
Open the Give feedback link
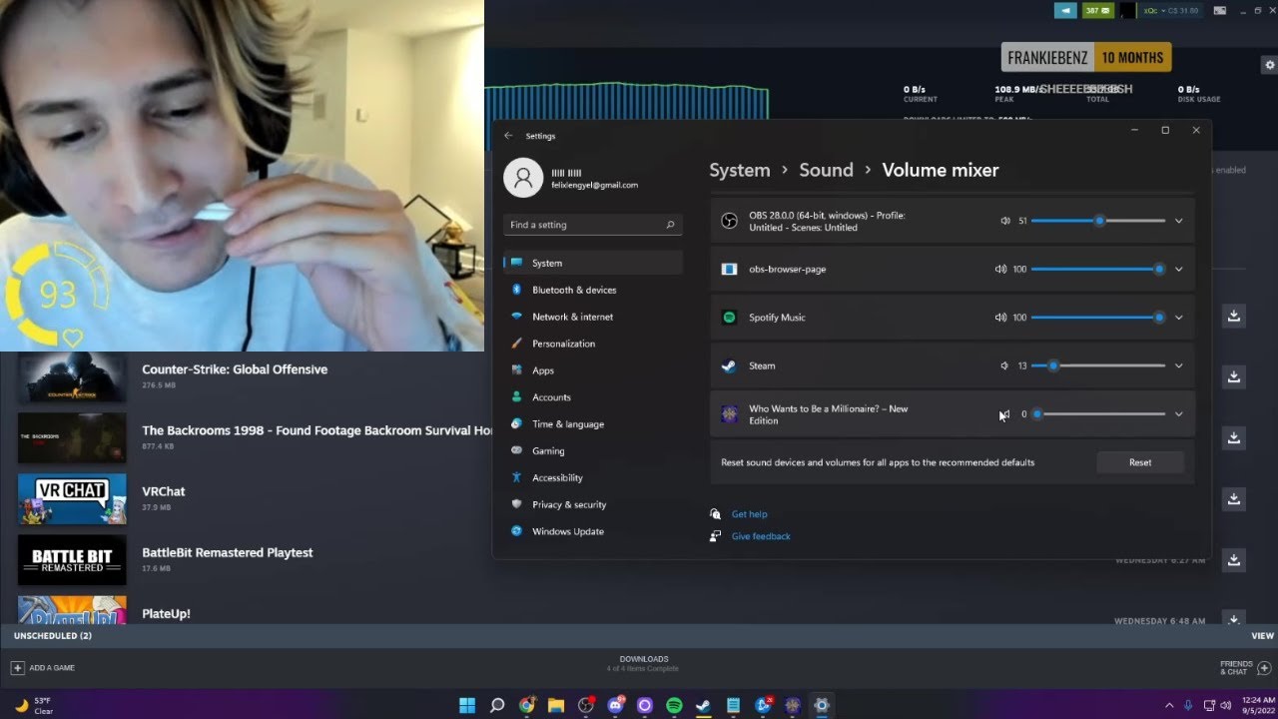point(761,536)
